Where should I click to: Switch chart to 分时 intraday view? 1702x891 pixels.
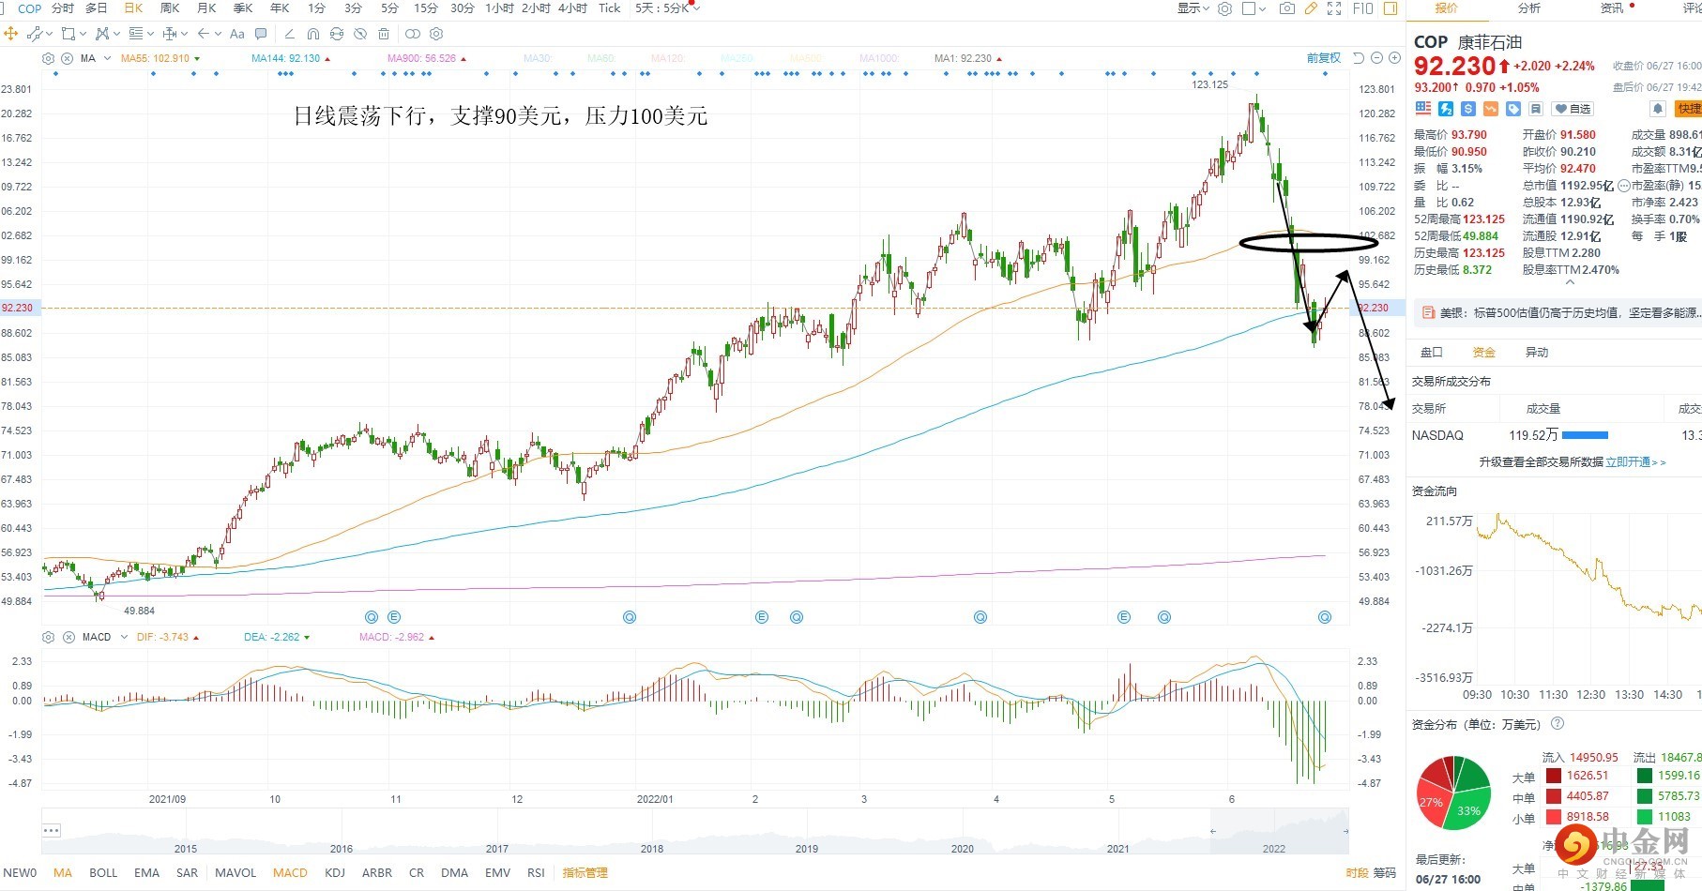pos(63,8)
